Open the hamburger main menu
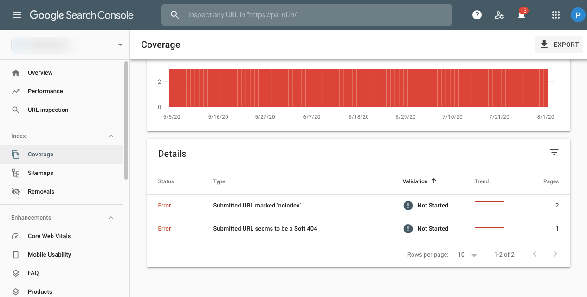The image size is (587, 297). 17,15
